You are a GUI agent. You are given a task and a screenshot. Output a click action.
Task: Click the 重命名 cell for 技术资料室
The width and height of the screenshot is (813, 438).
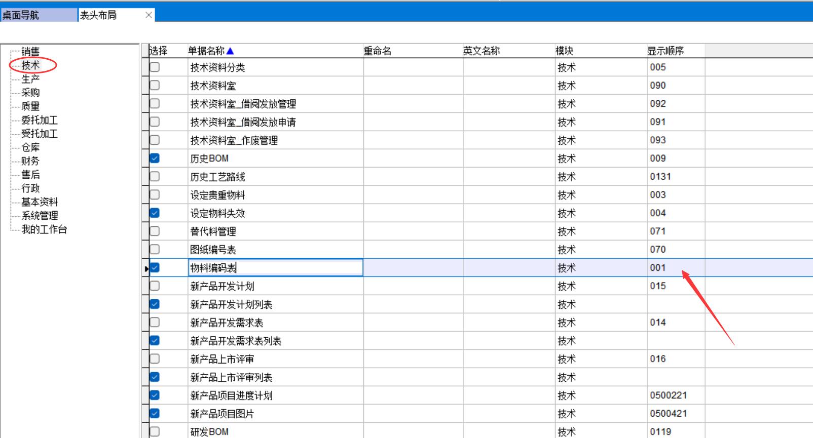coord(413,86)
